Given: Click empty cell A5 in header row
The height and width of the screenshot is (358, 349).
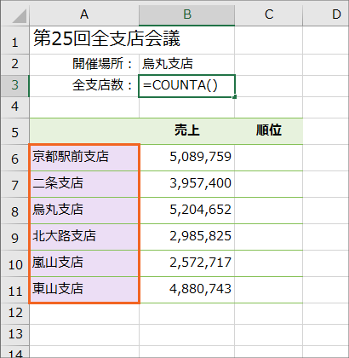Looking at the screenshot, I should tap(84, 131).
